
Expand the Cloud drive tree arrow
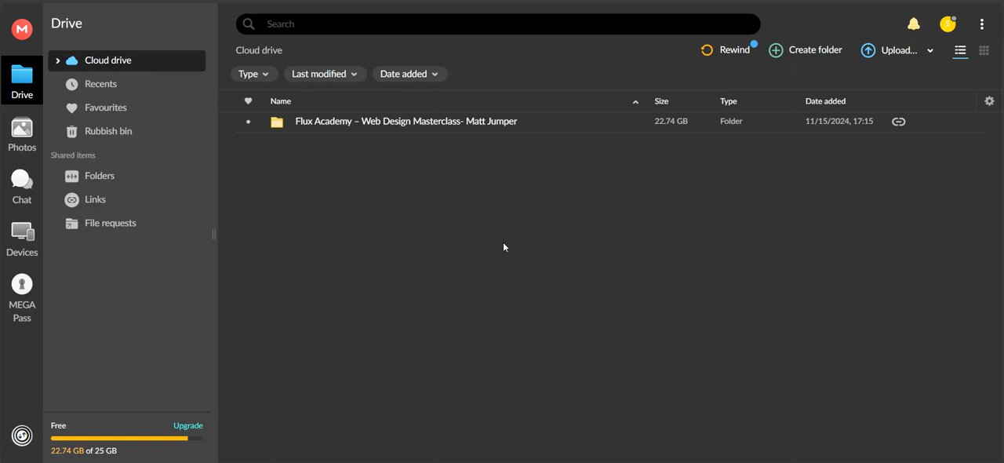(x=57, y=60)
